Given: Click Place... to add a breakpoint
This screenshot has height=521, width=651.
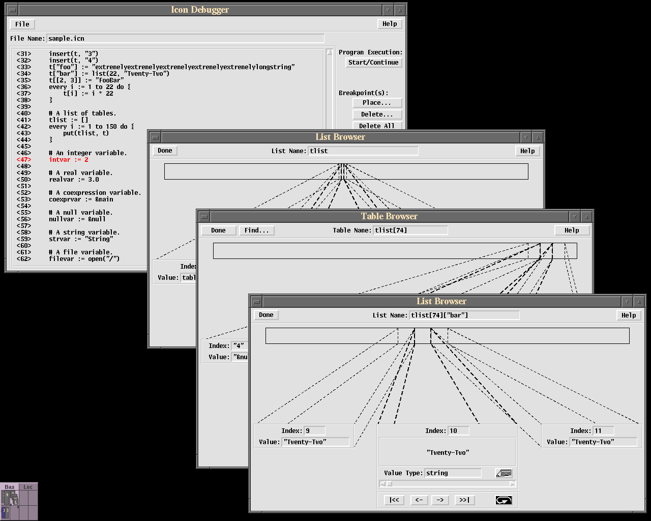Looking at the screenshot, I should click(x=377, y=103).
